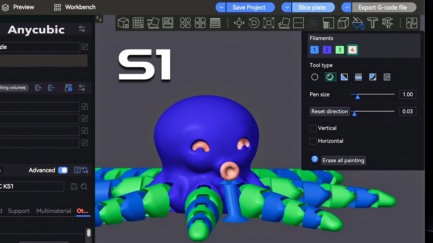Open the nozzle printer preset dropdown

tap(40, 47)
